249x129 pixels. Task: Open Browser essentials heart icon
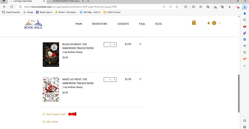pyautogui.click(x=222, y=7)
